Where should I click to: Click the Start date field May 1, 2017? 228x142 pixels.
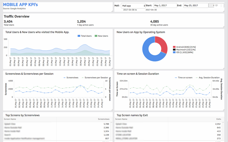pyautogui.click(x=165, y=6)
